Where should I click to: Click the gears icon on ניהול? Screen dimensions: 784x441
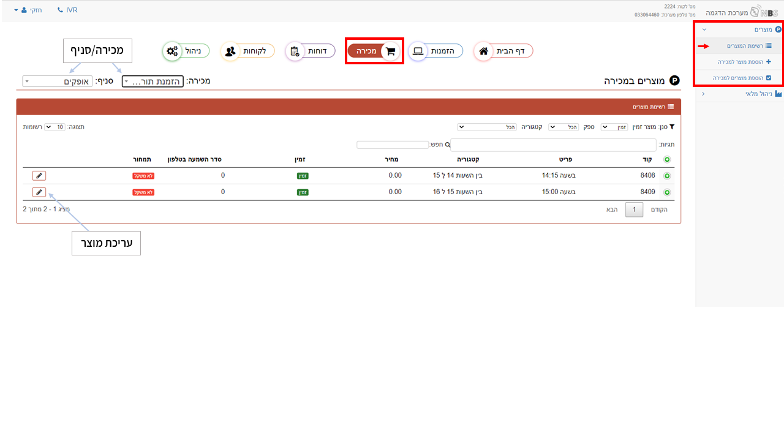[x=171, y=51]
